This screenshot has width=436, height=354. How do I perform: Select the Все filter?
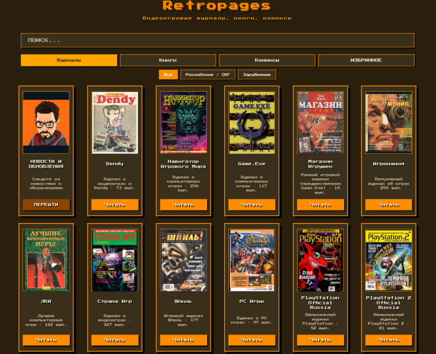[x=168, y=74]
